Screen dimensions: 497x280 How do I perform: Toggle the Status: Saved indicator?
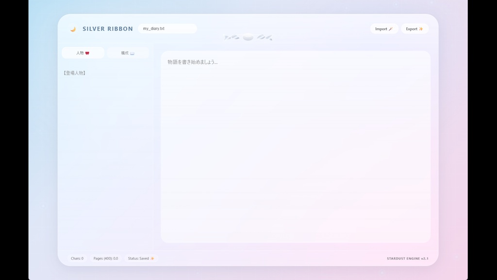(141, 258)
